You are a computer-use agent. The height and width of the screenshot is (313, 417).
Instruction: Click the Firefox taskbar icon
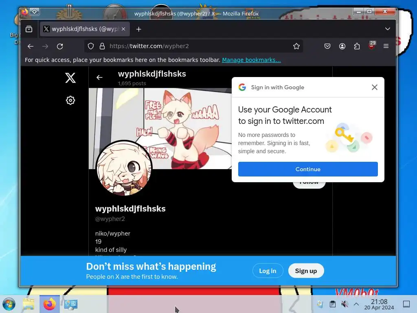tap(49, 304)
